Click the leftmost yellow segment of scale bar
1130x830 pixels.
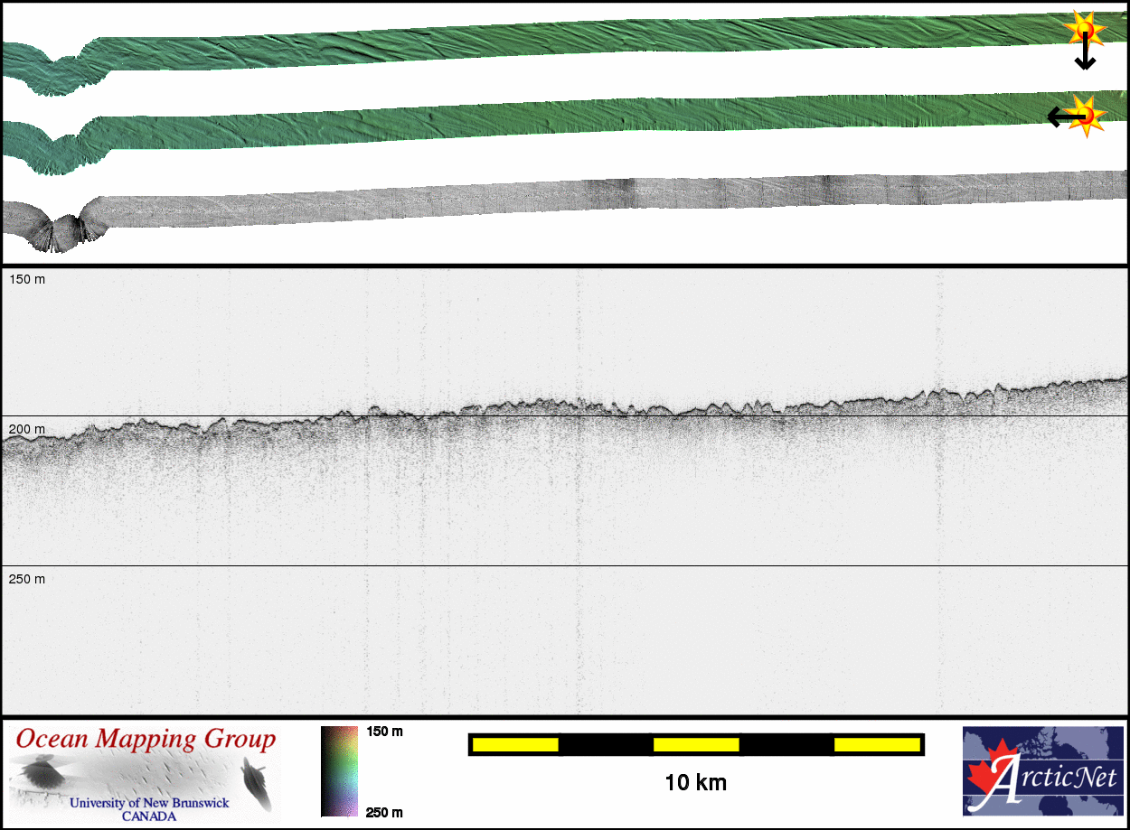tap(515, 744)
